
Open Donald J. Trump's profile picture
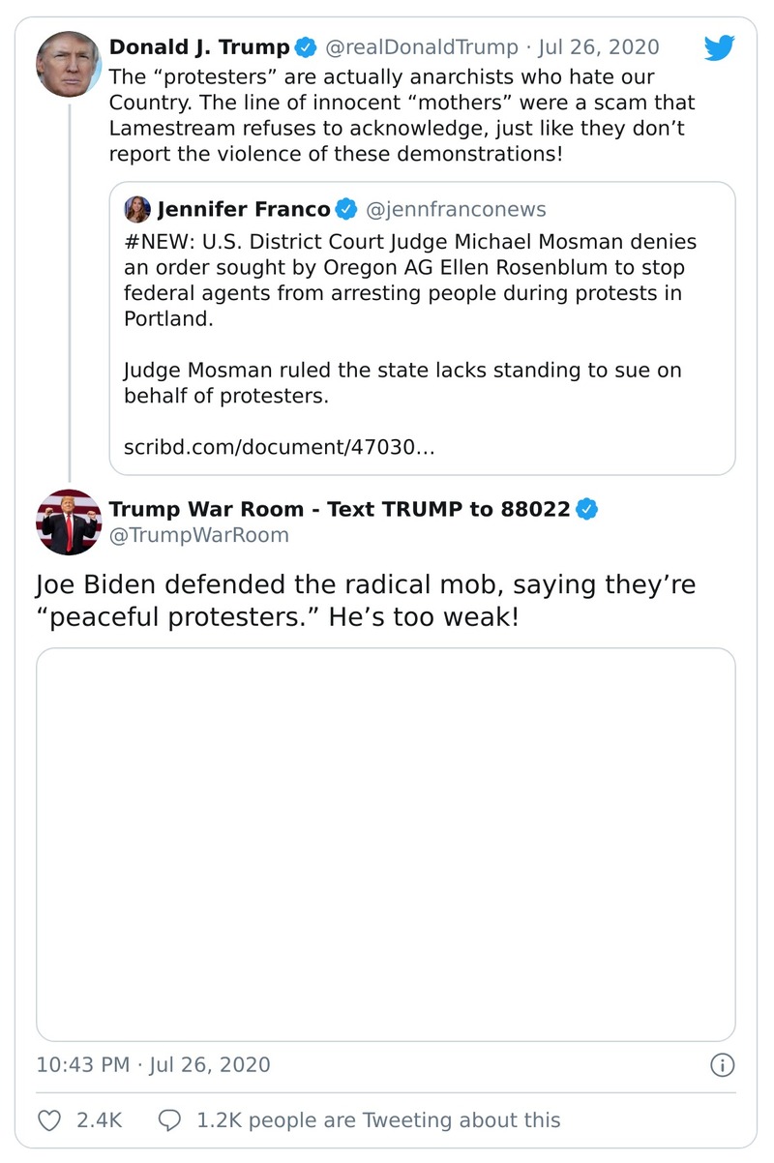click(x=69, y=64)
